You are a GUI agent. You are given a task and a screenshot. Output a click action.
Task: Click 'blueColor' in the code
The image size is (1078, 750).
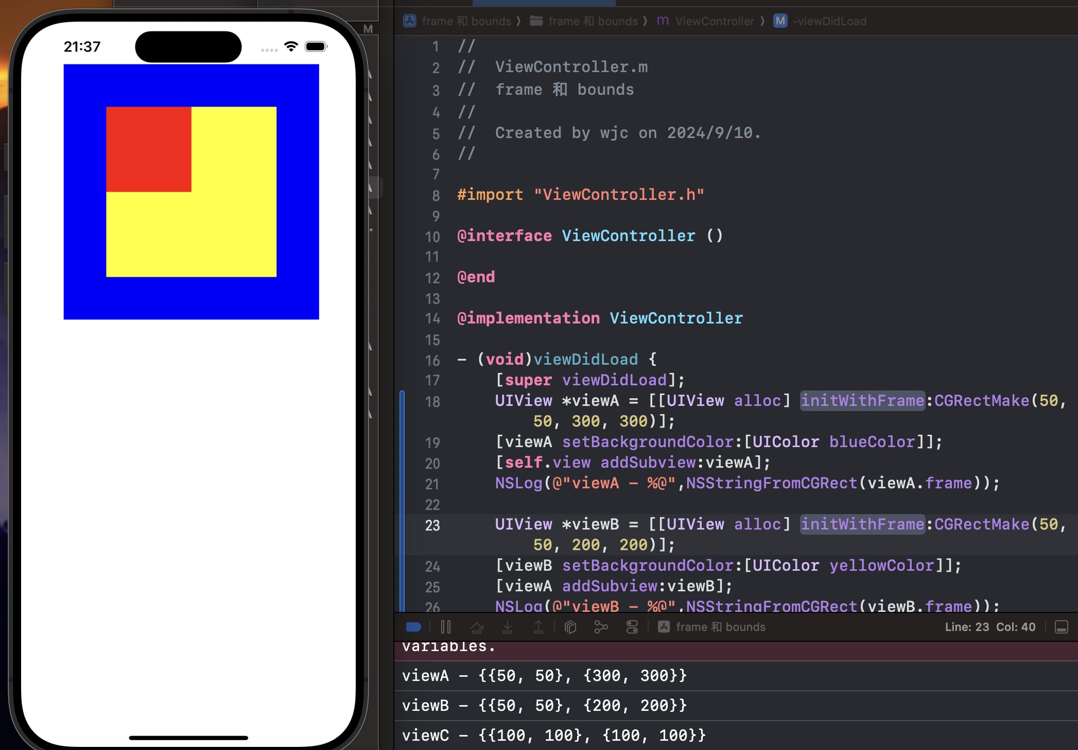coord(872,442)
